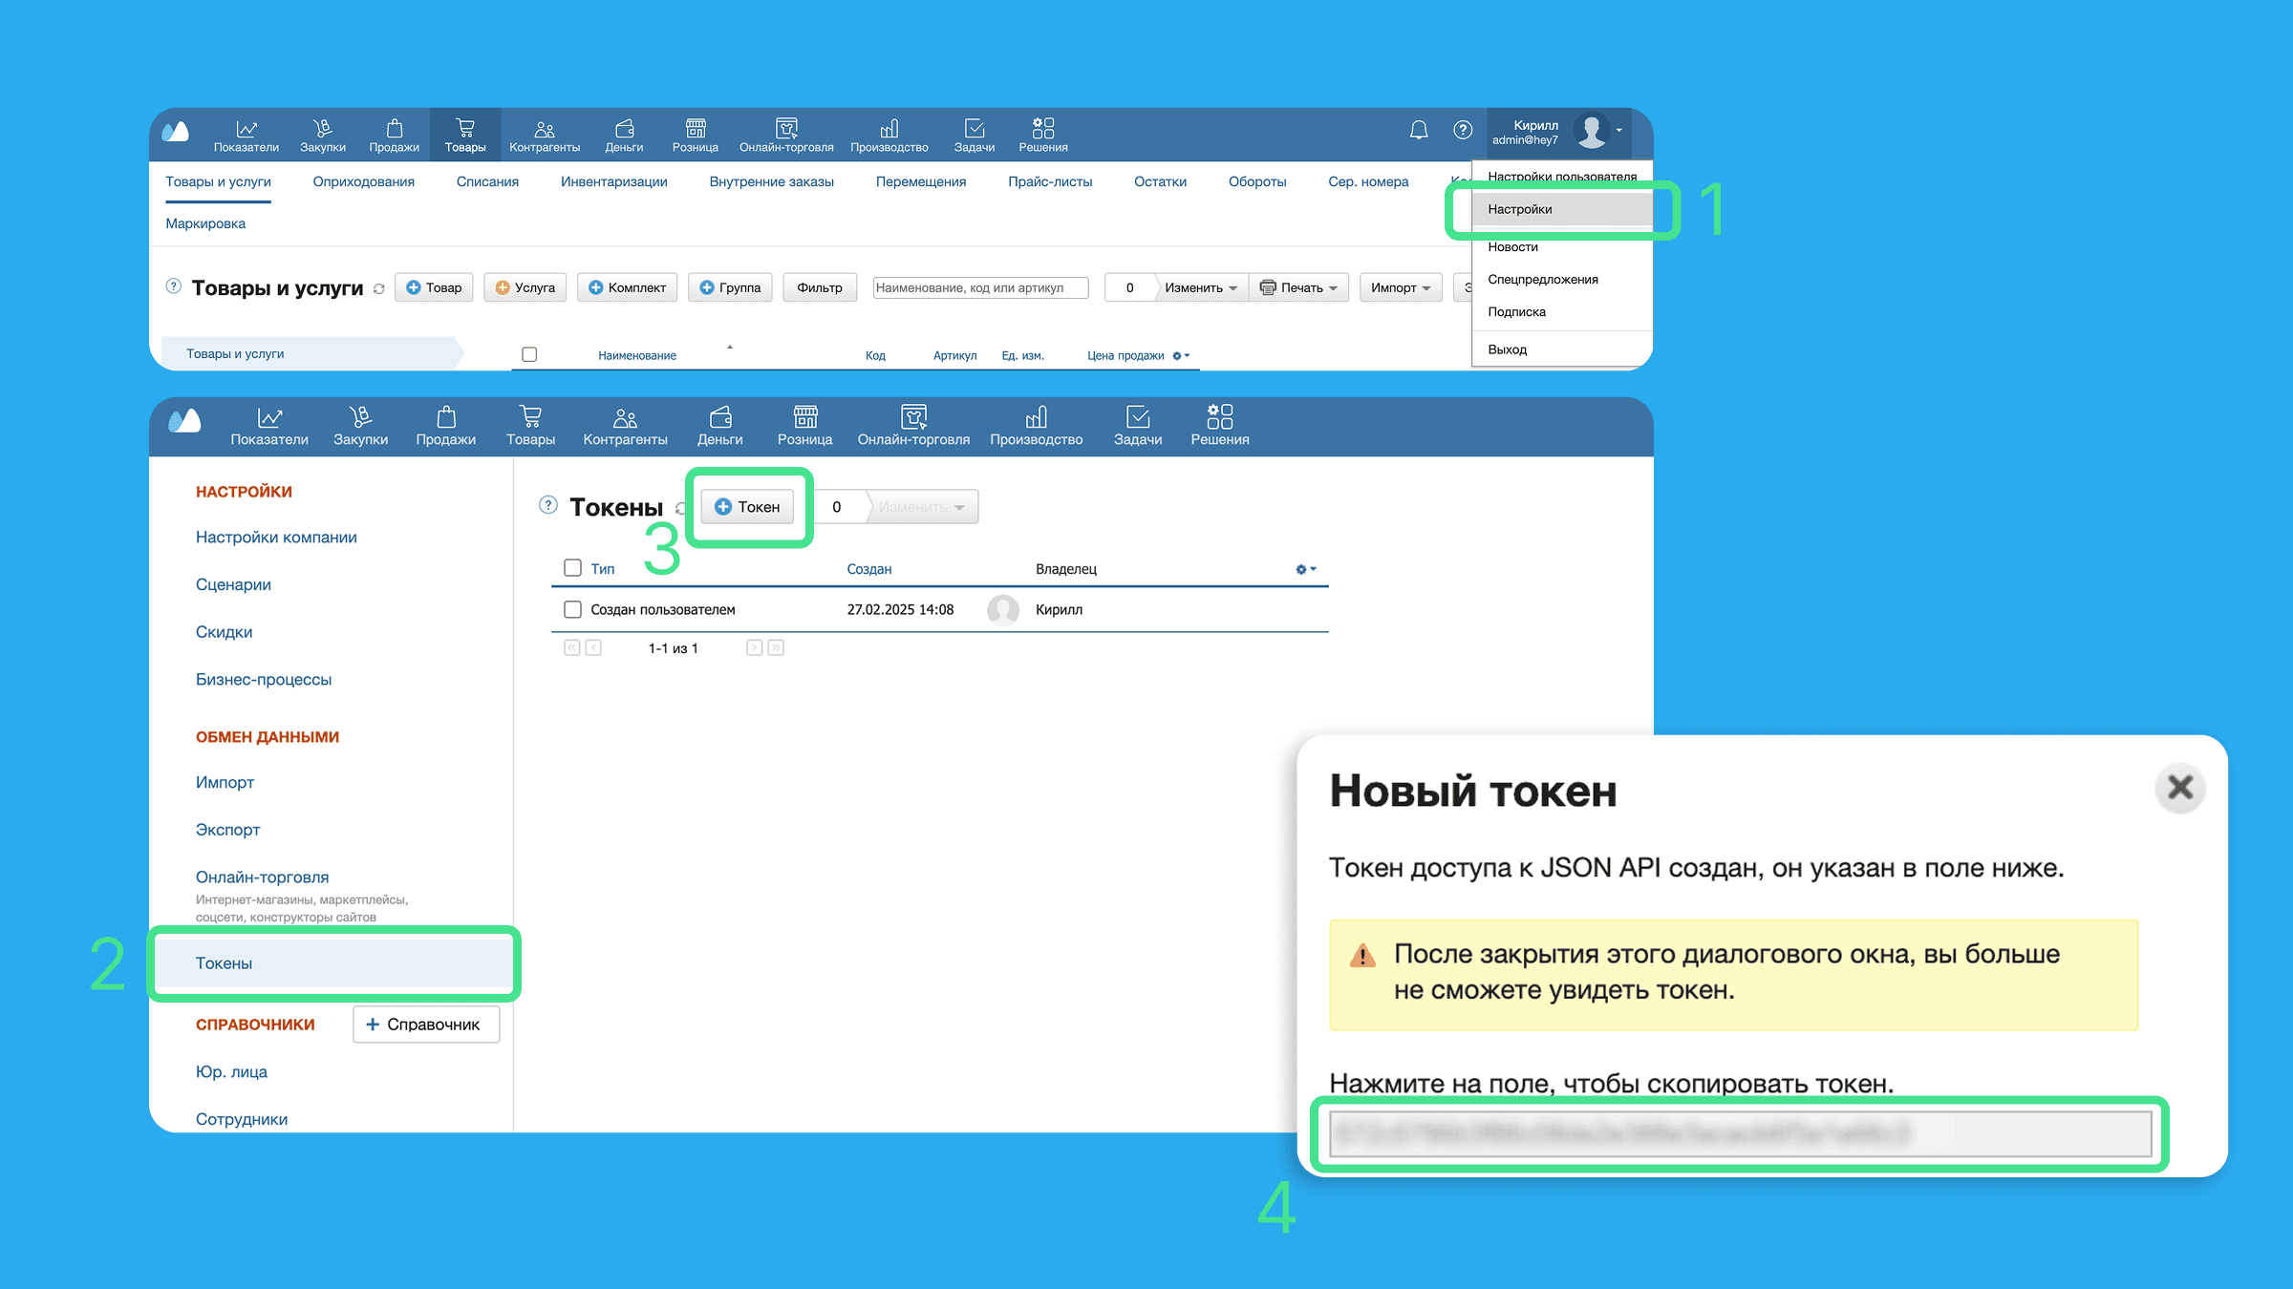Open Розница in the lower Токены window
This screenshot has width=2293, height=1289.
[804, 426]
